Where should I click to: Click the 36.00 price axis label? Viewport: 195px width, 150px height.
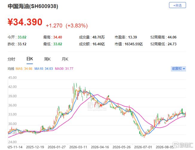pos(12,105)
